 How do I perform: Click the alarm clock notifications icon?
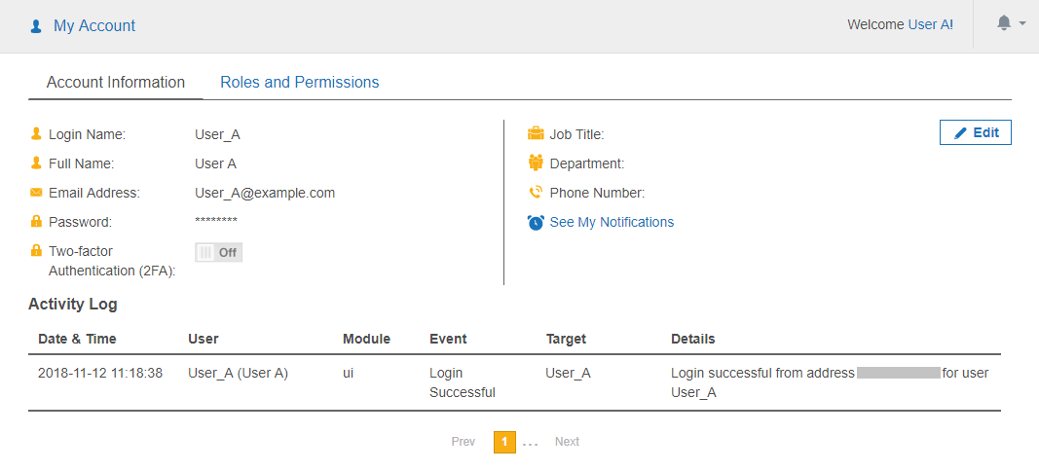[536, 222]
